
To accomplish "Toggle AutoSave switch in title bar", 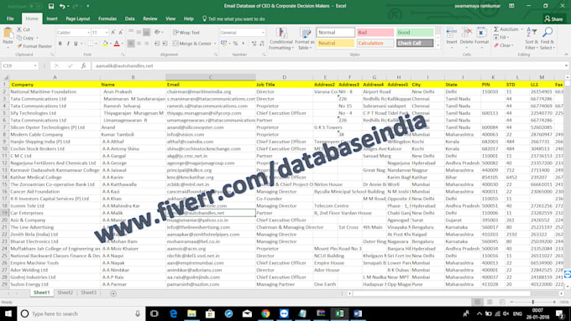I will [35, 6].
